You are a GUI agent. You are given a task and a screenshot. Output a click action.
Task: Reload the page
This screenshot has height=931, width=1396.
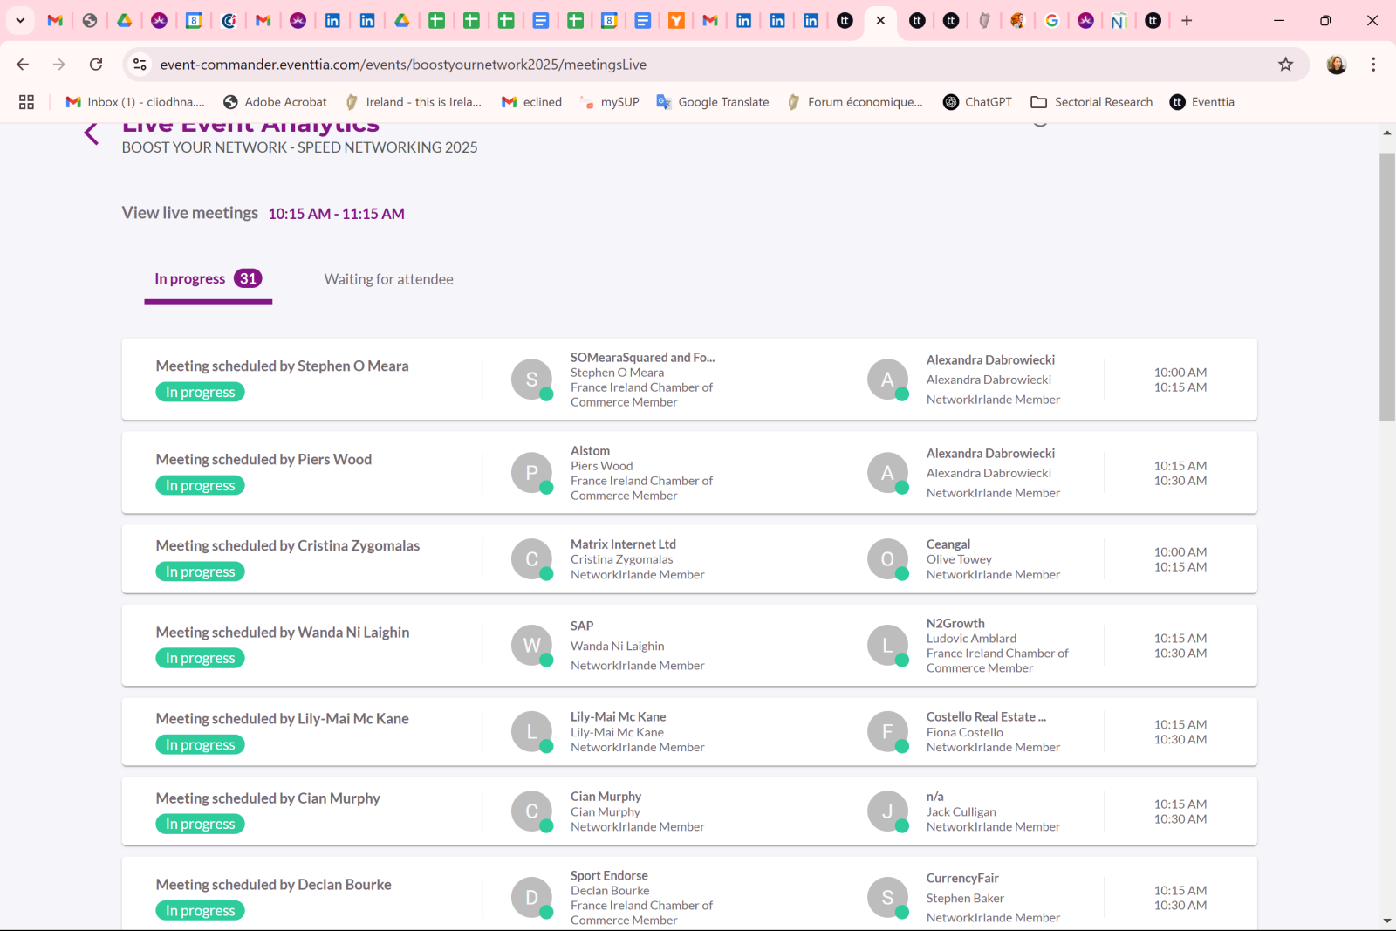(96, 65)
